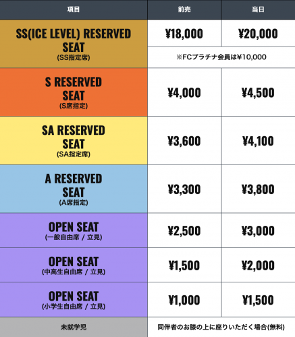Click the 当日 column header
This screenshot has height=337, width=295.
(259, 9)
